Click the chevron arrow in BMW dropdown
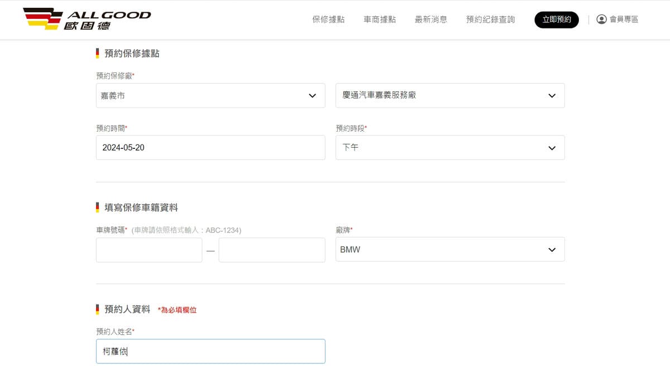The image size is (670, 373). coord(552,250)
